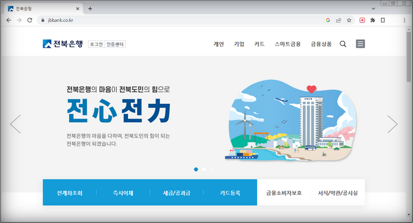The image size is (413, 223).
Task: Click the 인증센터 button
Action: click(x=115, y=44)
